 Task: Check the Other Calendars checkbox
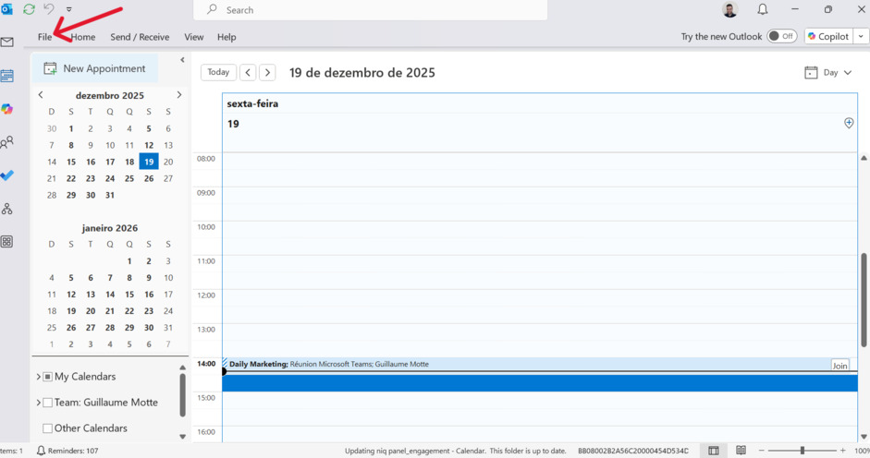[48, 428]
